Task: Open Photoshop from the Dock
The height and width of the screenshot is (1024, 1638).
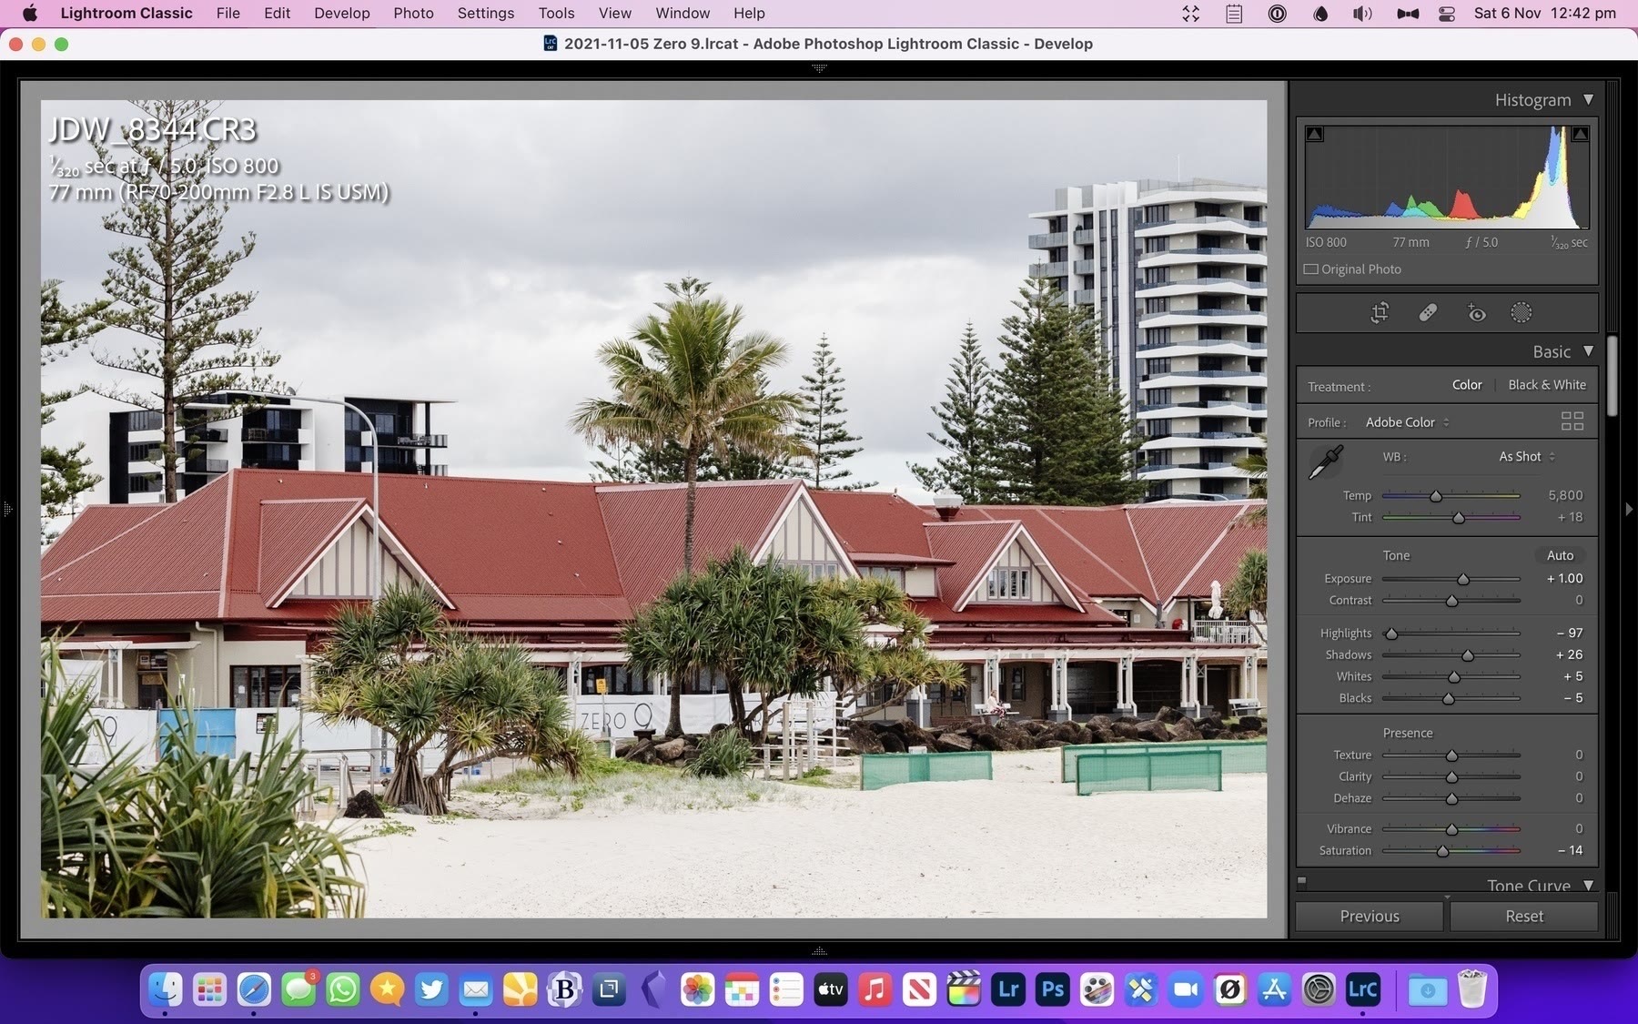Action: click(x=1052, y=989)
